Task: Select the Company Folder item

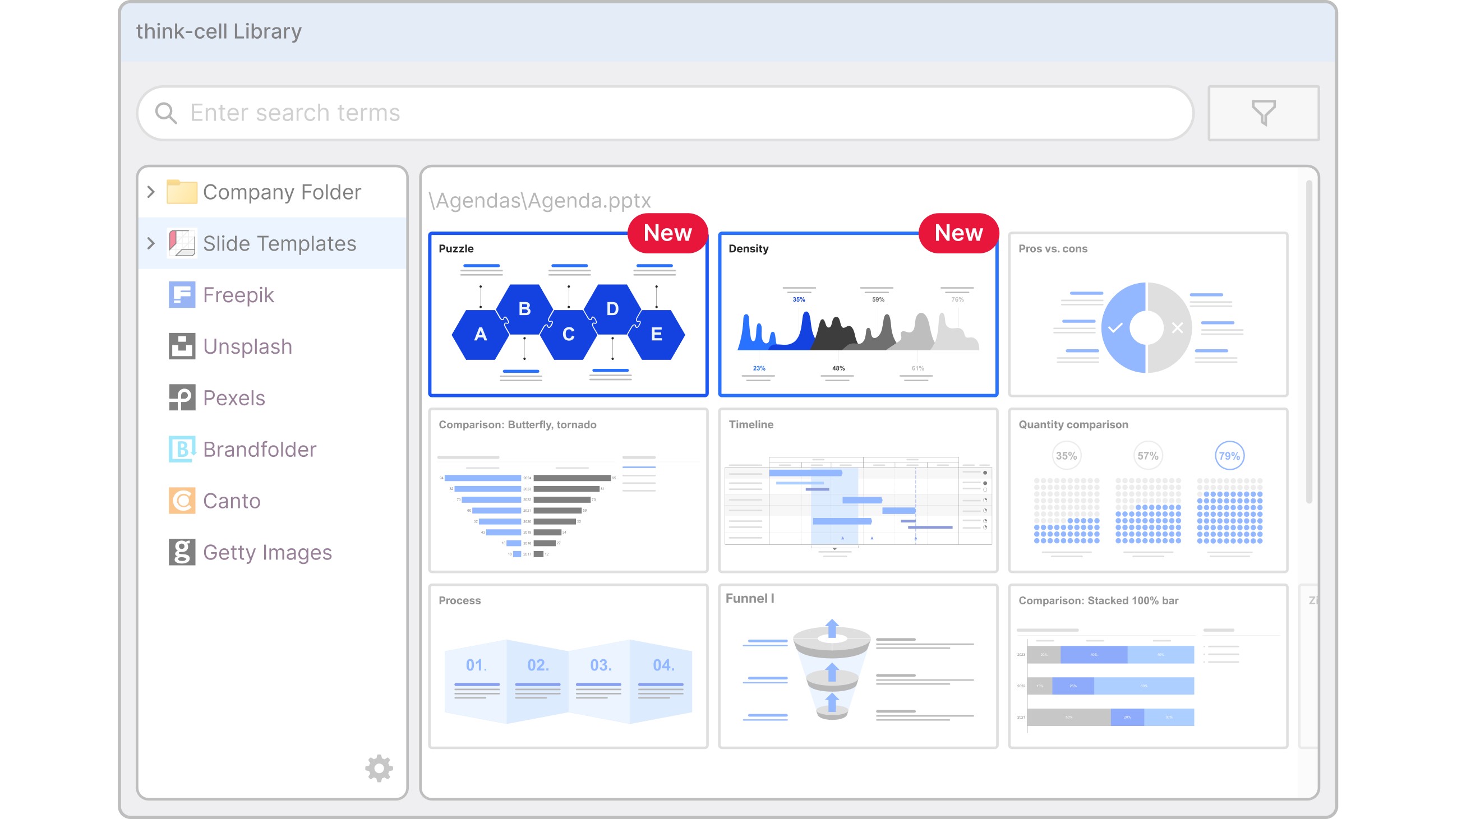Action: 281,192
